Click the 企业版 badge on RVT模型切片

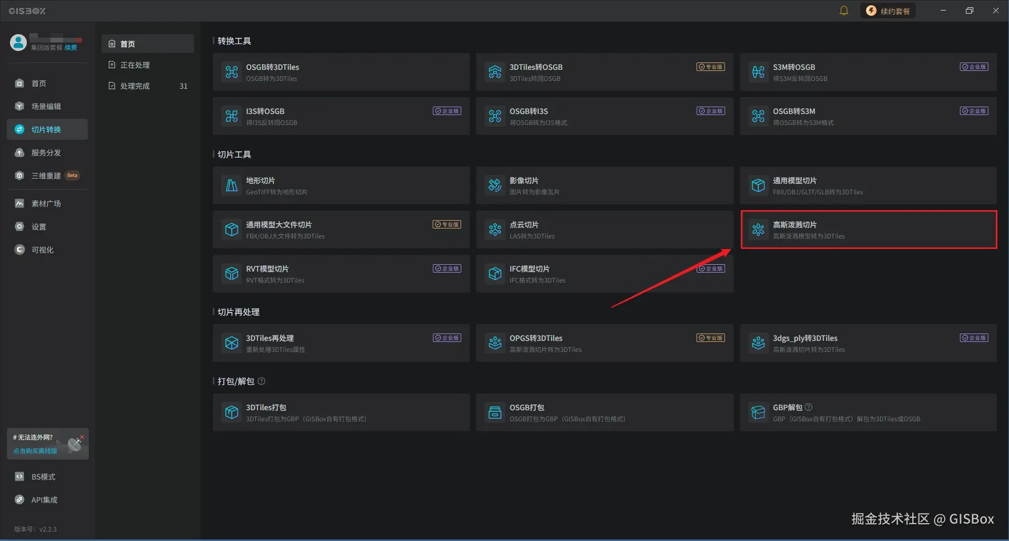coord(447,268)
